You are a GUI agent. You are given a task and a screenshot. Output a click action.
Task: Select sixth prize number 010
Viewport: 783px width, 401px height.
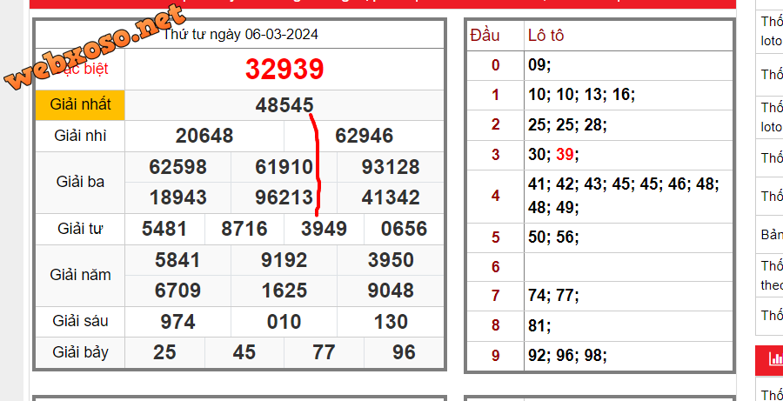tap(284, 322)
